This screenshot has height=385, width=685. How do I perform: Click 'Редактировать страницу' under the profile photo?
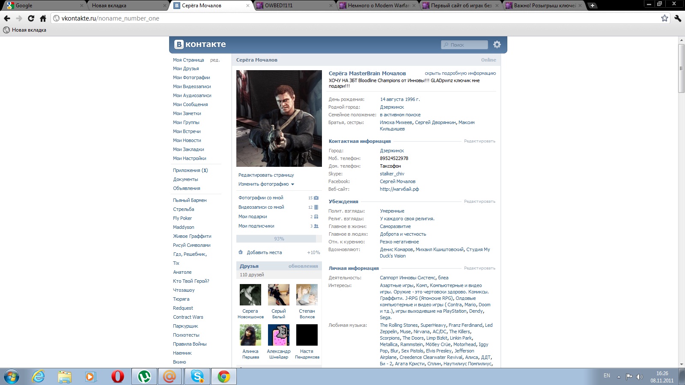tap(266, 175)
